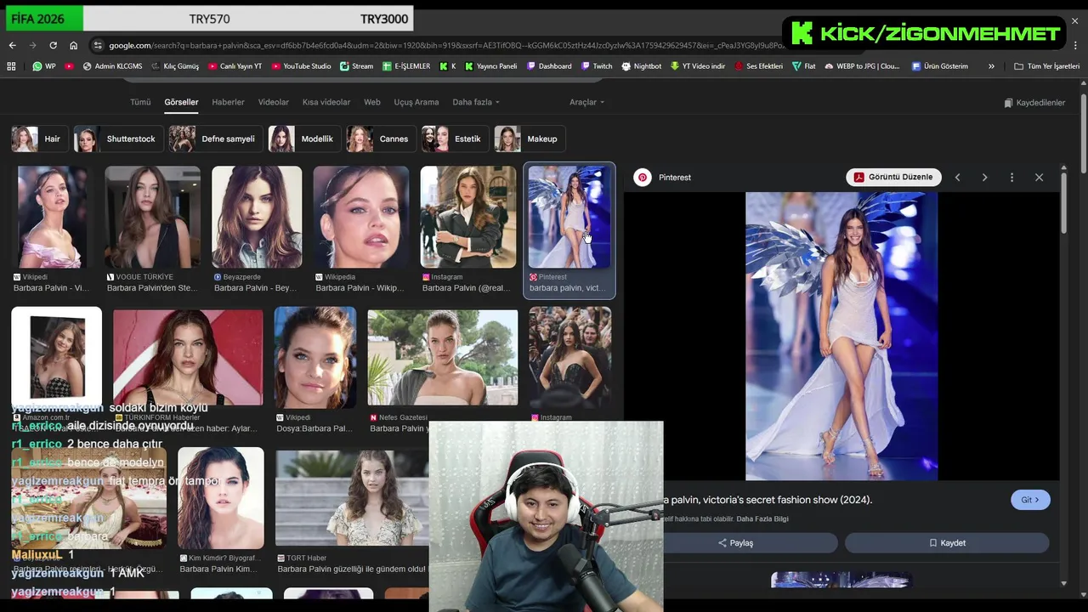Viewport: 1088px width, 612px height.
Task: Switch to the Web tab
Action: tap(372, 102)
